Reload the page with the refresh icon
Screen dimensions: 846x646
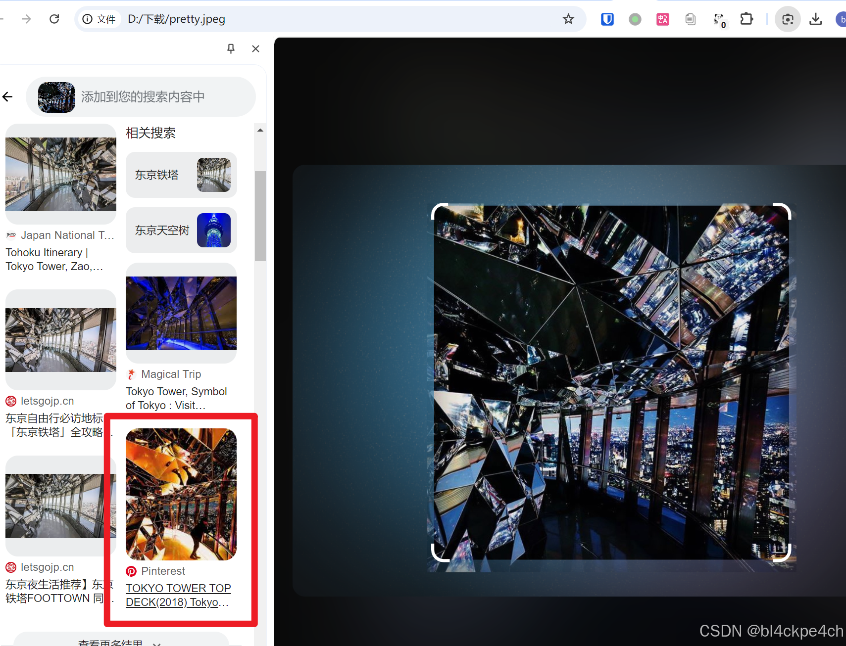click(x=54, y=19)
